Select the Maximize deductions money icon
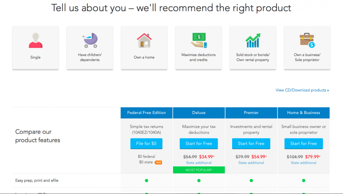Viewport: 343px width, 194px height. 198,40
